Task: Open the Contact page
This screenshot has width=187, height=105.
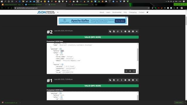Action: click(141, 12)
